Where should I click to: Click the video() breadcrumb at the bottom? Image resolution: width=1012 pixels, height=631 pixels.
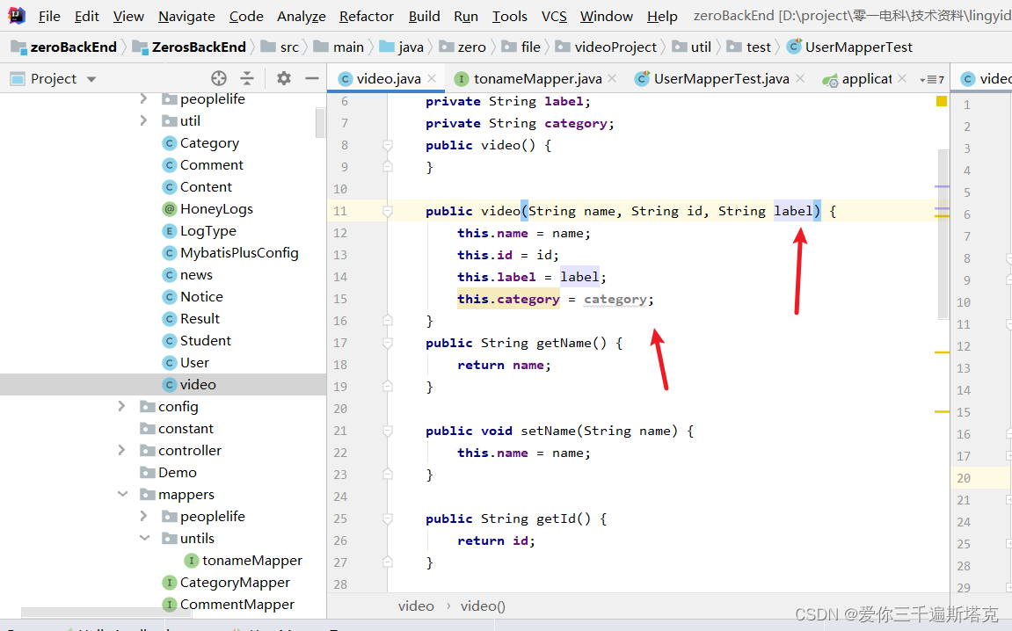click(x=483, y=606)
